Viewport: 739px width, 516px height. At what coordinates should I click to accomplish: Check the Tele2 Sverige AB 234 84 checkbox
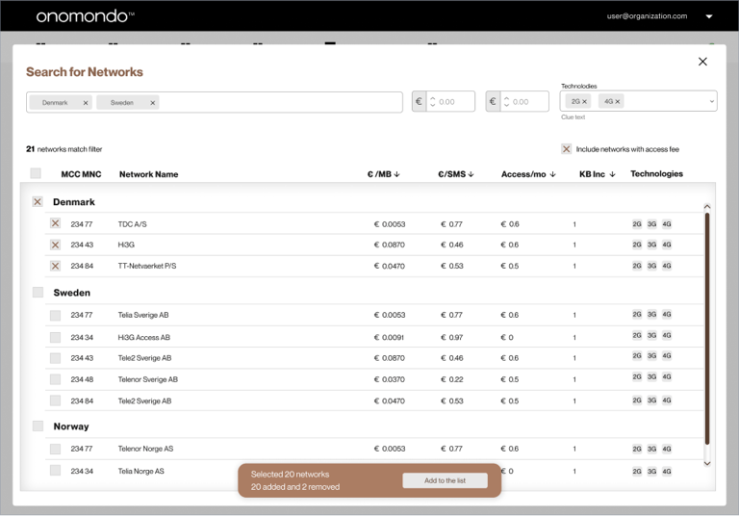[55, 400]
